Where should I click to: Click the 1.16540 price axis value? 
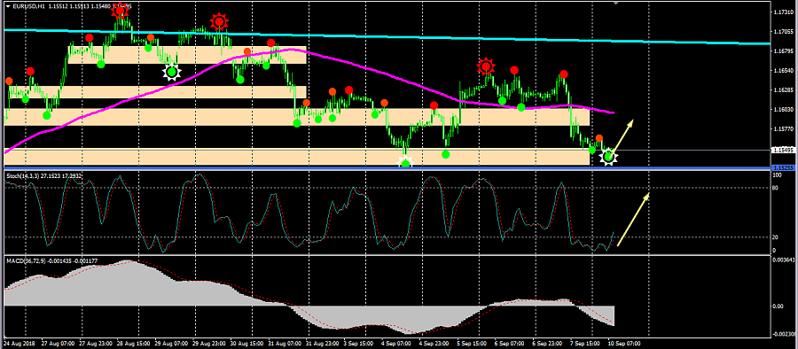784,71
